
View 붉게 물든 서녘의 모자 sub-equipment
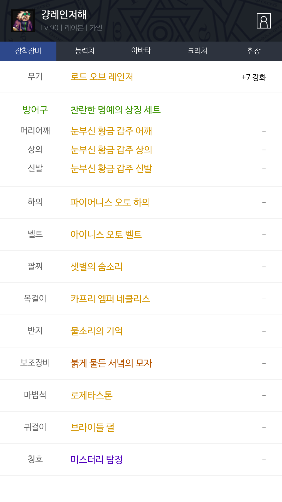111,363
